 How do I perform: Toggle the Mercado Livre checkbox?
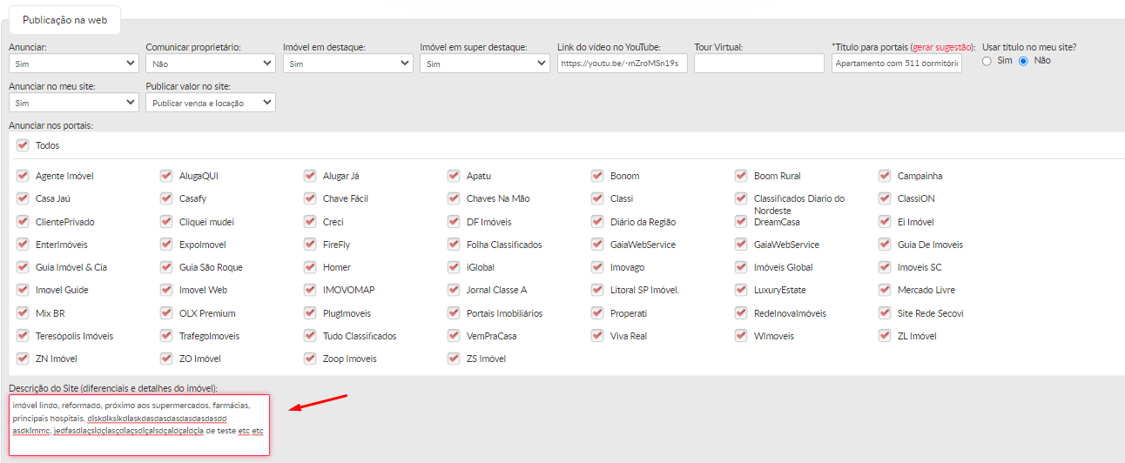[x=885, y=290]
